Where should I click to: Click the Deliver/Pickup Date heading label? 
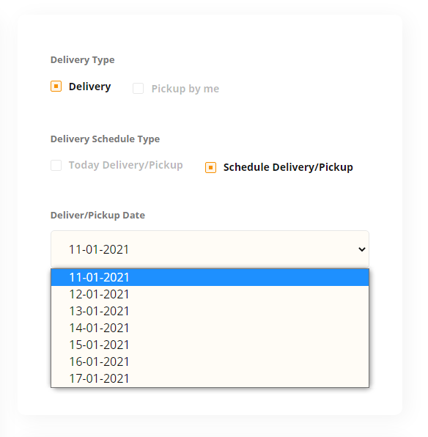click(97, 215)
